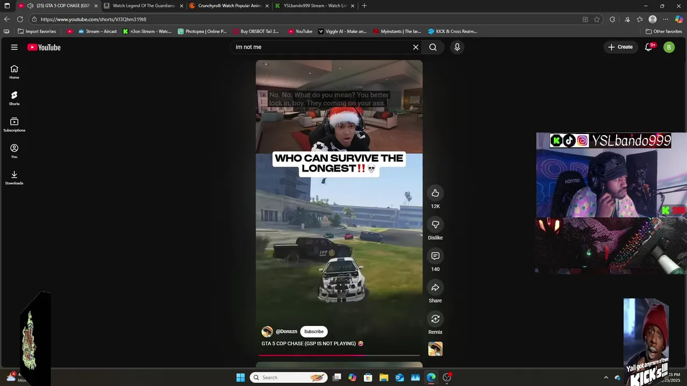Open the account avatar B menu

[x=669, y=47]
